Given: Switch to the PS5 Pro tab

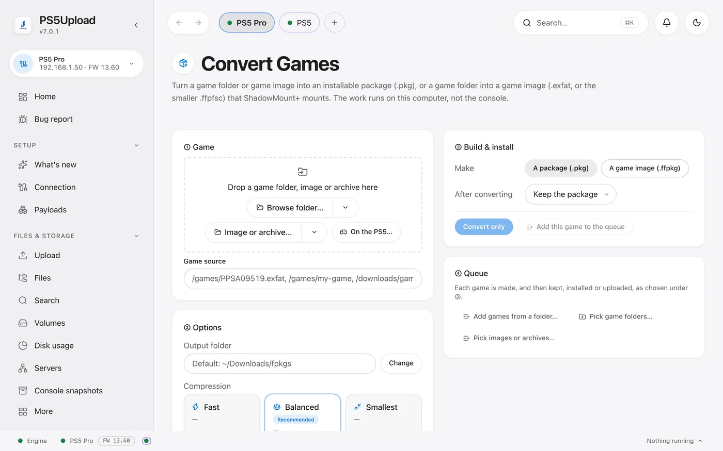Looking at the screenshot, I should point(247,23).
